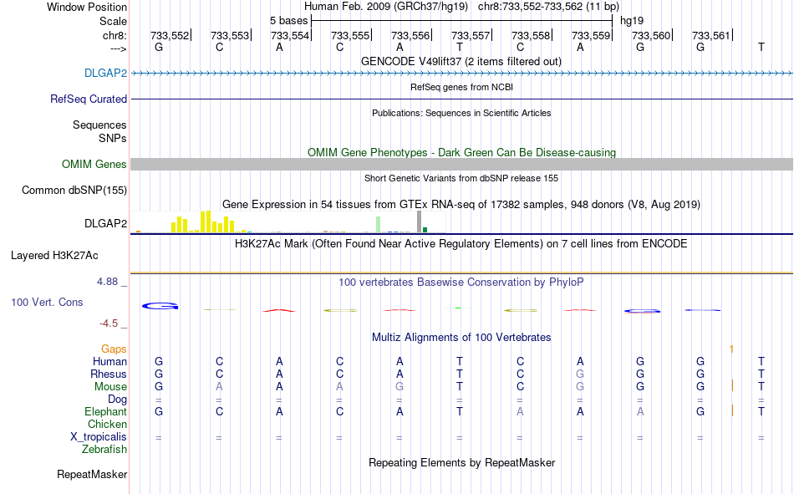This screenshot has width=794, height=494.
Task: Click Repeating Elements by RepeatMasker title
Action: (461, 462)
